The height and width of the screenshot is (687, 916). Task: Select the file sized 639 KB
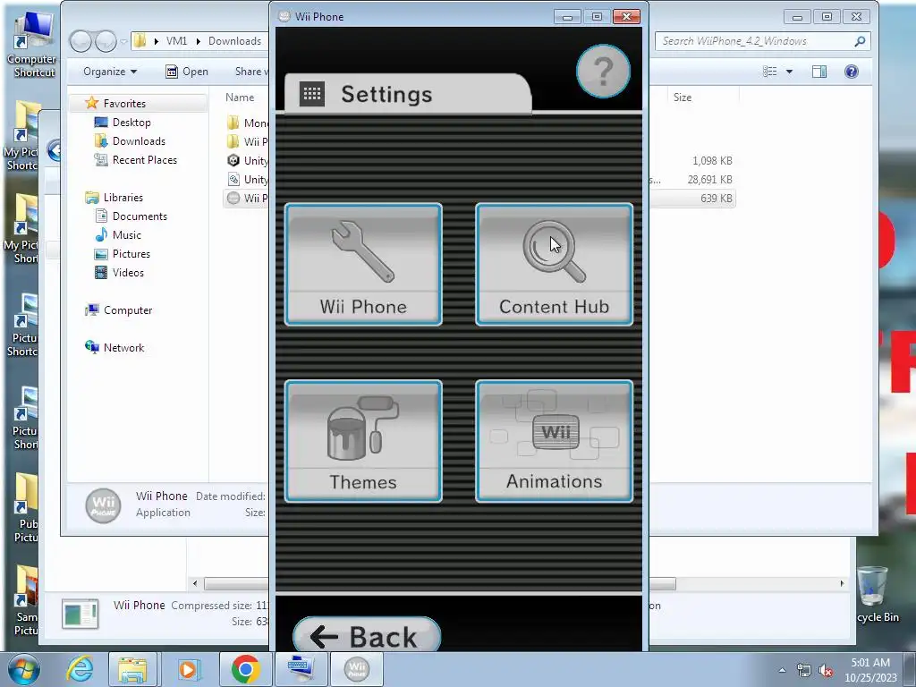coord(716,198)
